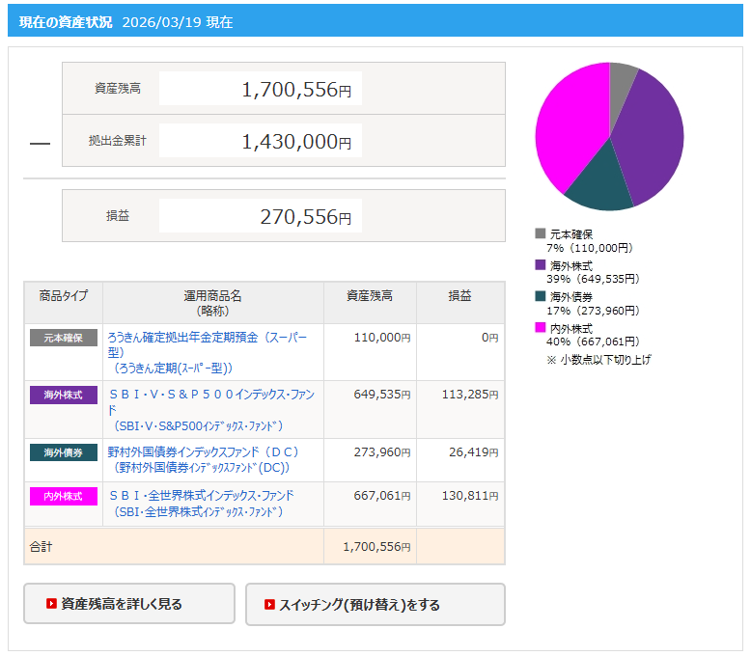
Task: Open the SBI・全世界株式インデックス・ファンド link
Action: [x=201, y=495]
